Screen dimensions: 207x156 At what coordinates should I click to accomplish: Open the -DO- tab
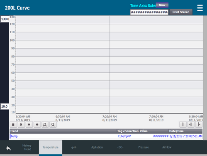point(120,147)
